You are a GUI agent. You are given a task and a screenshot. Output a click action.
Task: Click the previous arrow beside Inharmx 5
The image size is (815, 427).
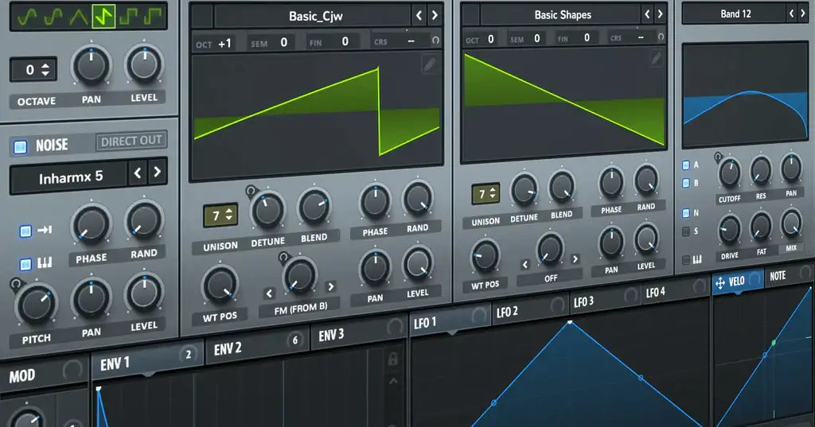[x=138, y=172]
